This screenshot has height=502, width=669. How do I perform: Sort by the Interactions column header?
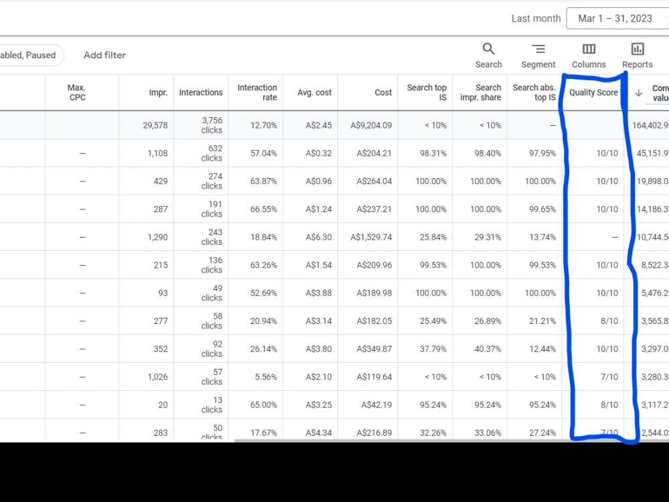coord(201,92)
